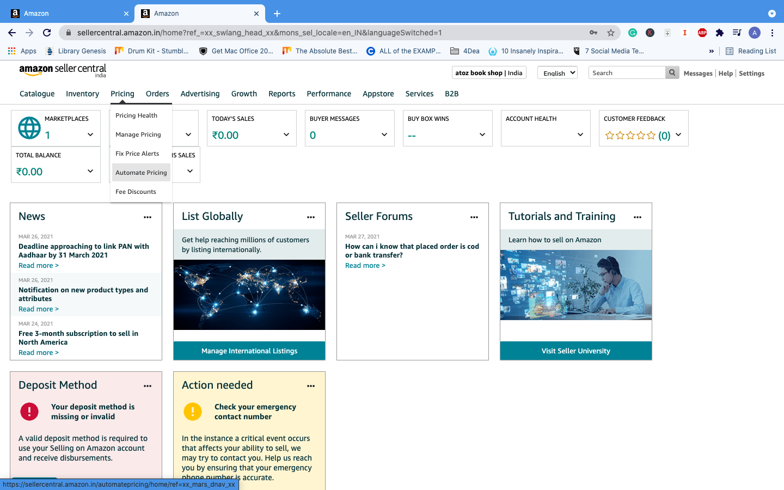Viewport: 784px width, 490px height.
Task: Click the search magnifier icon button
Action: coord(672,72)
